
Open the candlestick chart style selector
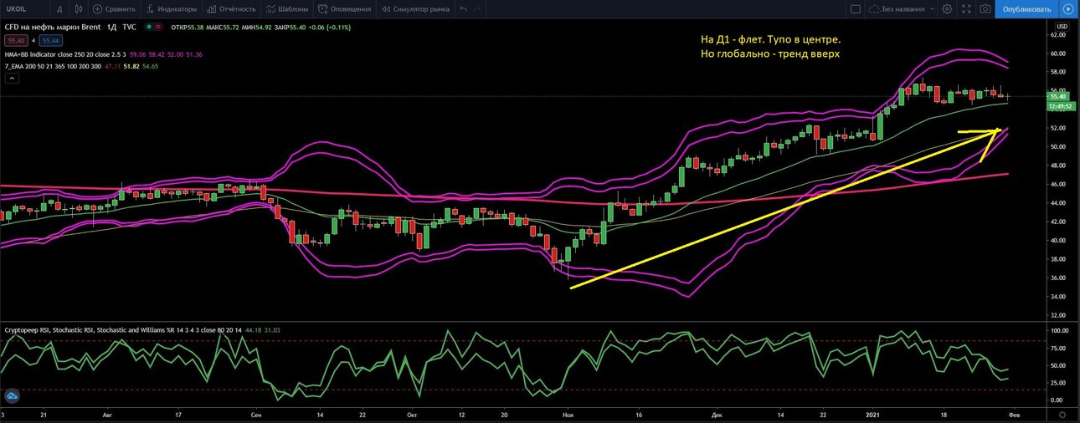78,9
